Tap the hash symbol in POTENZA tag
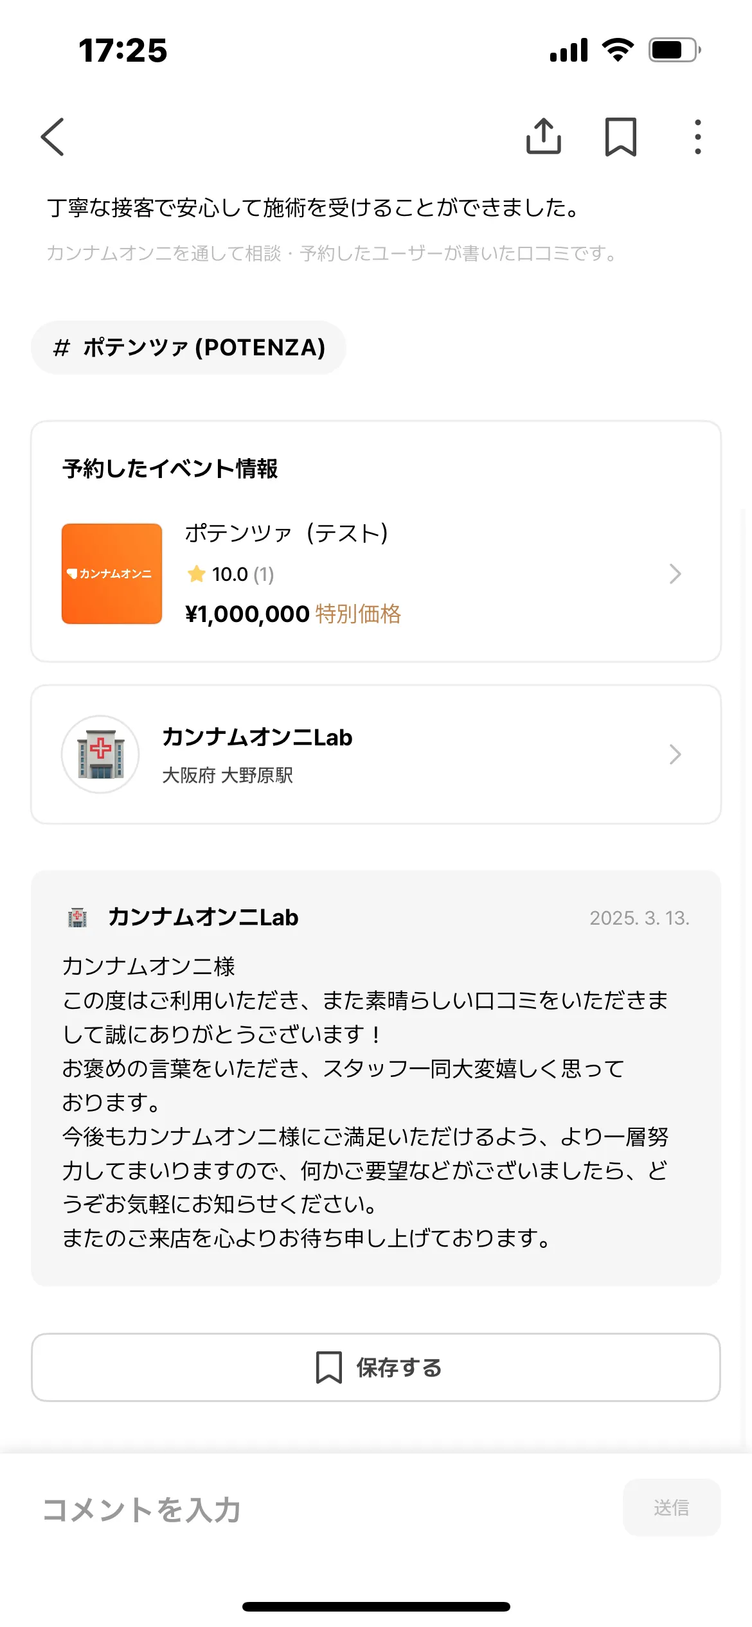Viewport: 752px width, 1627px height. point(61,348)
